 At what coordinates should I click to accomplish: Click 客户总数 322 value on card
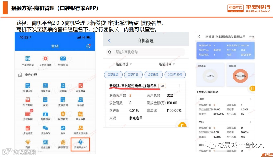coord(170,96)
